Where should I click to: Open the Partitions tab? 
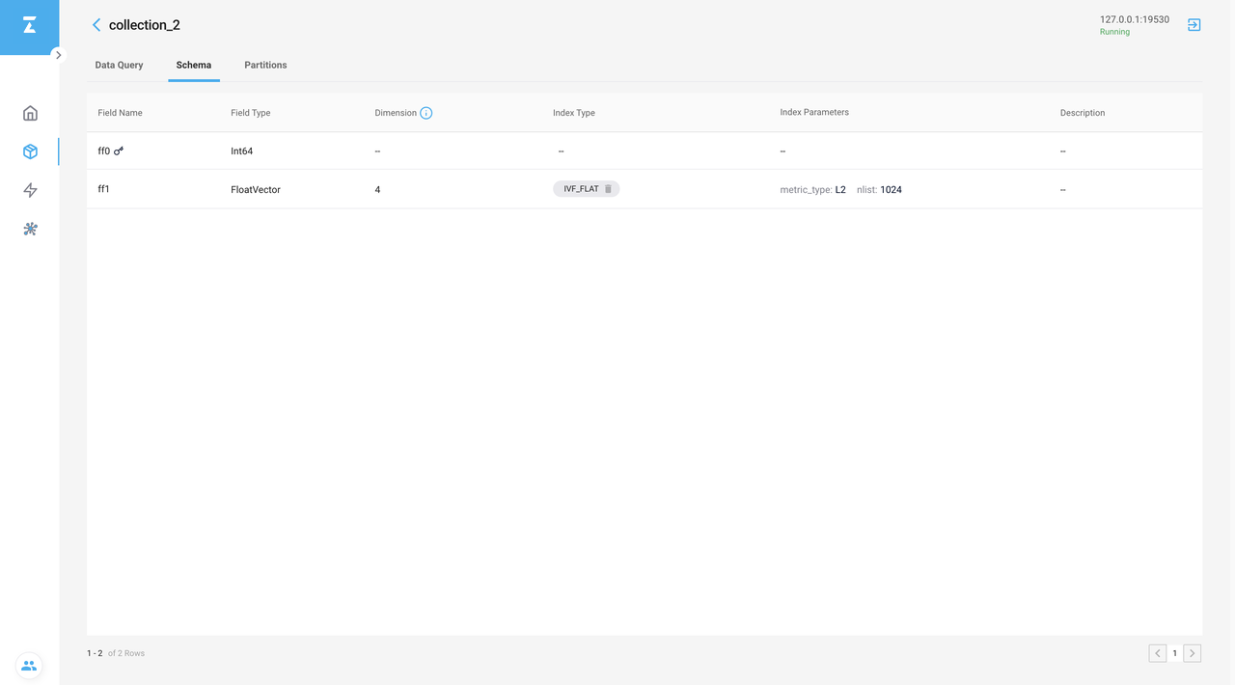pos(265,65)
